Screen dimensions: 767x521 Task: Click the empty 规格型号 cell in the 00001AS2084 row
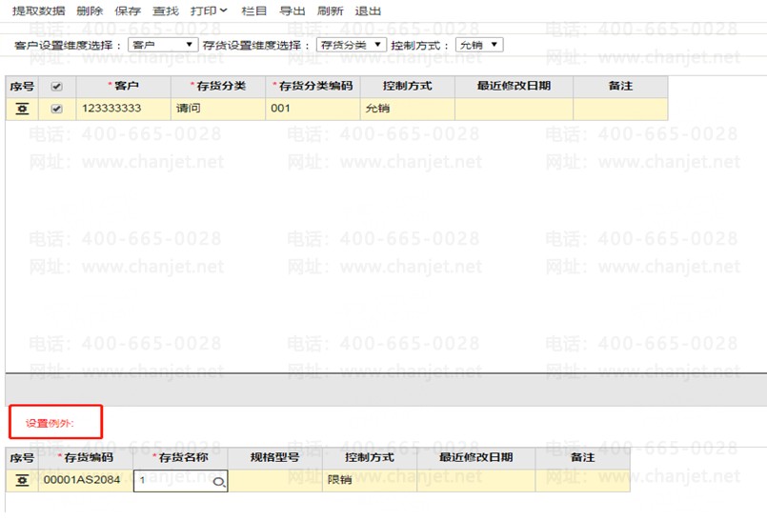click(275, 480)
